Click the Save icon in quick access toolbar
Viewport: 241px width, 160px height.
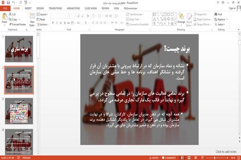coord(8,2)
